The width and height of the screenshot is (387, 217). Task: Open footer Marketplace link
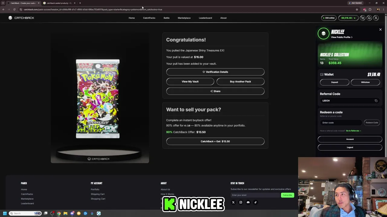click(27, 199)
